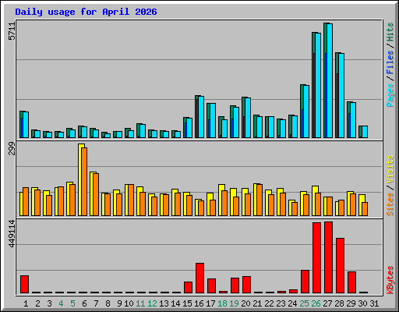Click green weekend day 12 label

pos(152,303)
